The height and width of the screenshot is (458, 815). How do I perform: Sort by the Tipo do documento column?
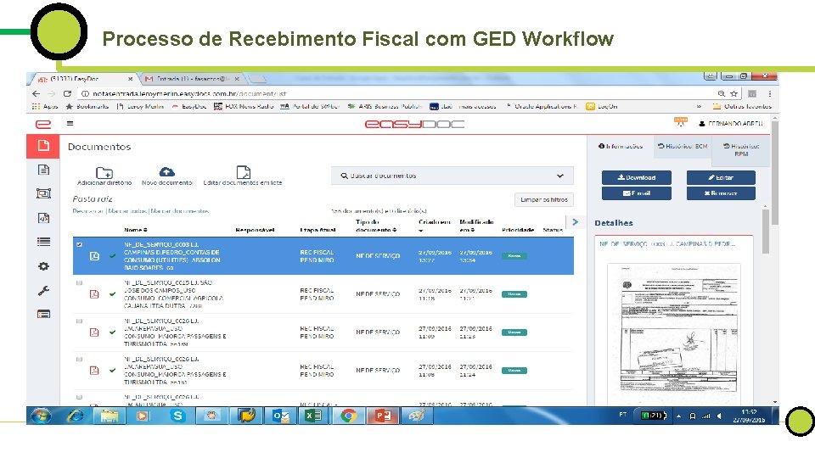tap(376, 226)
